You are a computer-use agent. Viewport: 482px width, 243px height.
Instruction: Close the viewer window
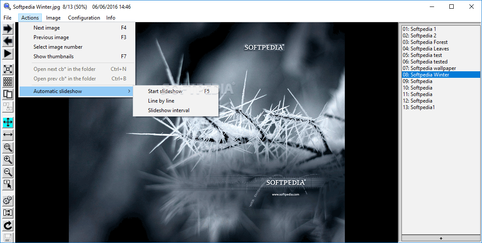tap(471, 7)
